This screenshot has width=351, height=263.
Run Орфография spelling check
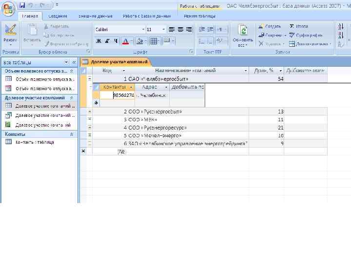coord(306,35)
